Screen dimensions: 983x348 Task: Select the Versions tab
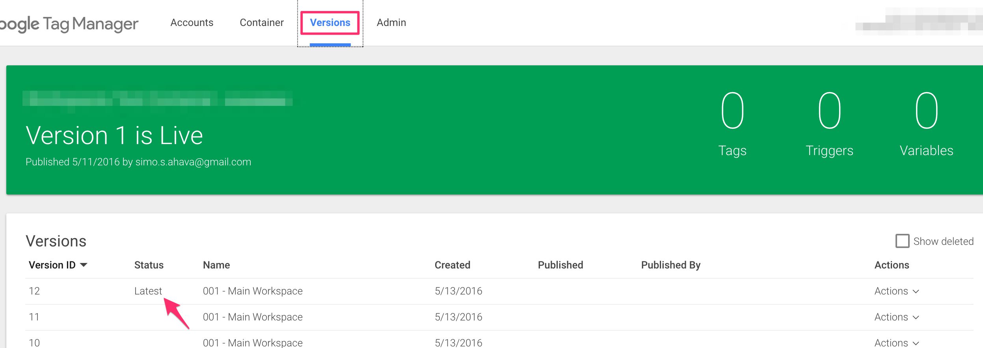pyautogui.click(x=330, y=23)
